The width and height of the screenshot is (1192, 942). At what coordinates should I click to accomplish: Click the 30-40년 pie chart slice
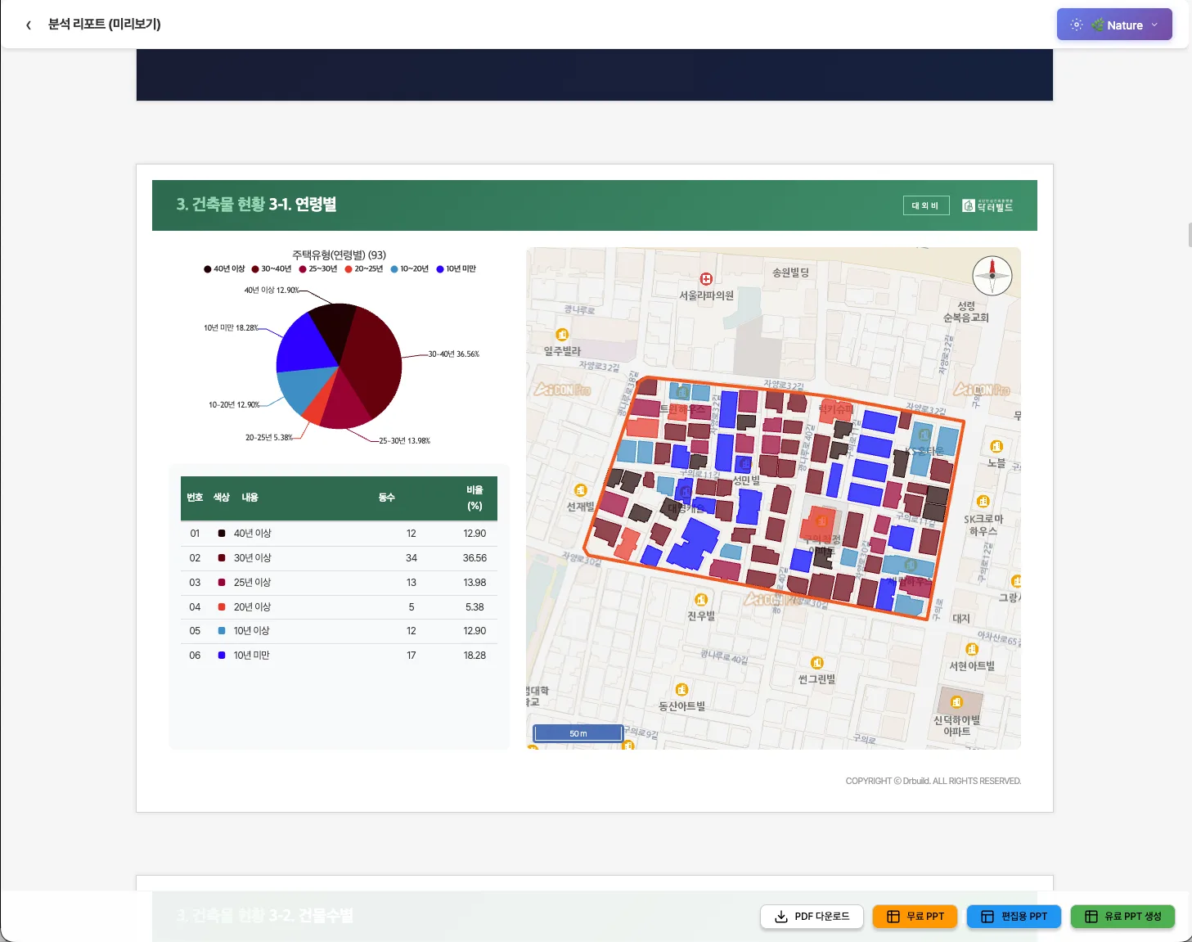click(x=372, y=360)
